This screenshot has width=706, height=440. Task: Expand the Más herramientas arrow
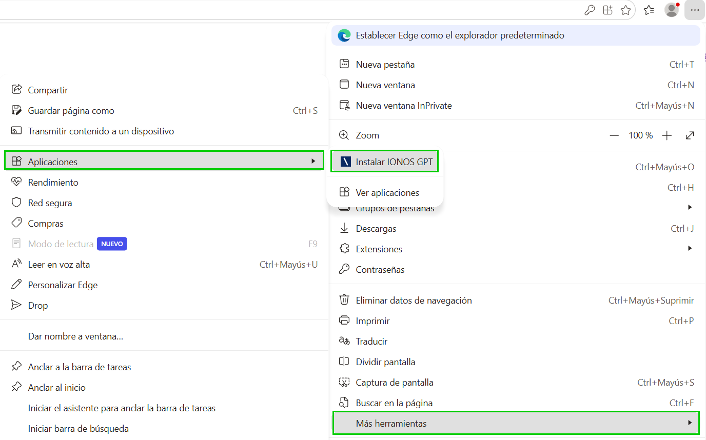690,423
